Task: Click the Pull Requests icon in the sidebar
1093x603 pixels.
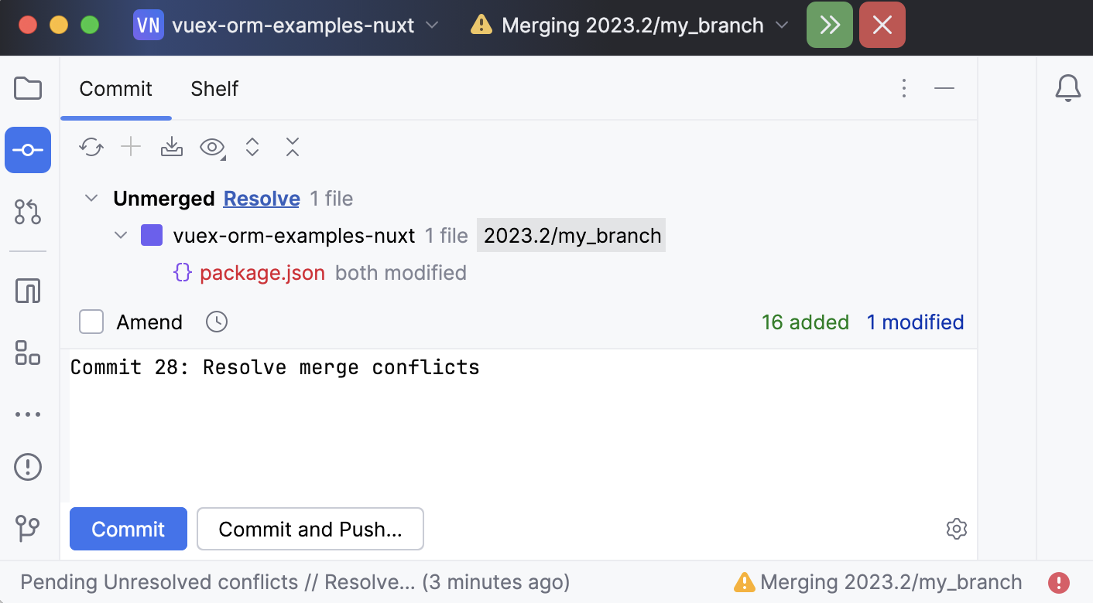Action: [x=28, y=212]
